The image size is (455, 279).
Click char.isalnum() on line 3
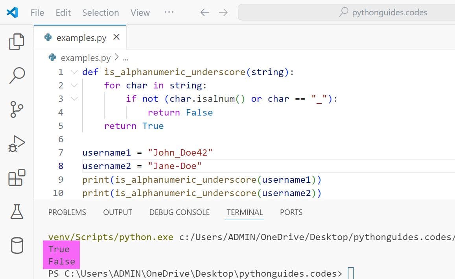pos(208,99)
